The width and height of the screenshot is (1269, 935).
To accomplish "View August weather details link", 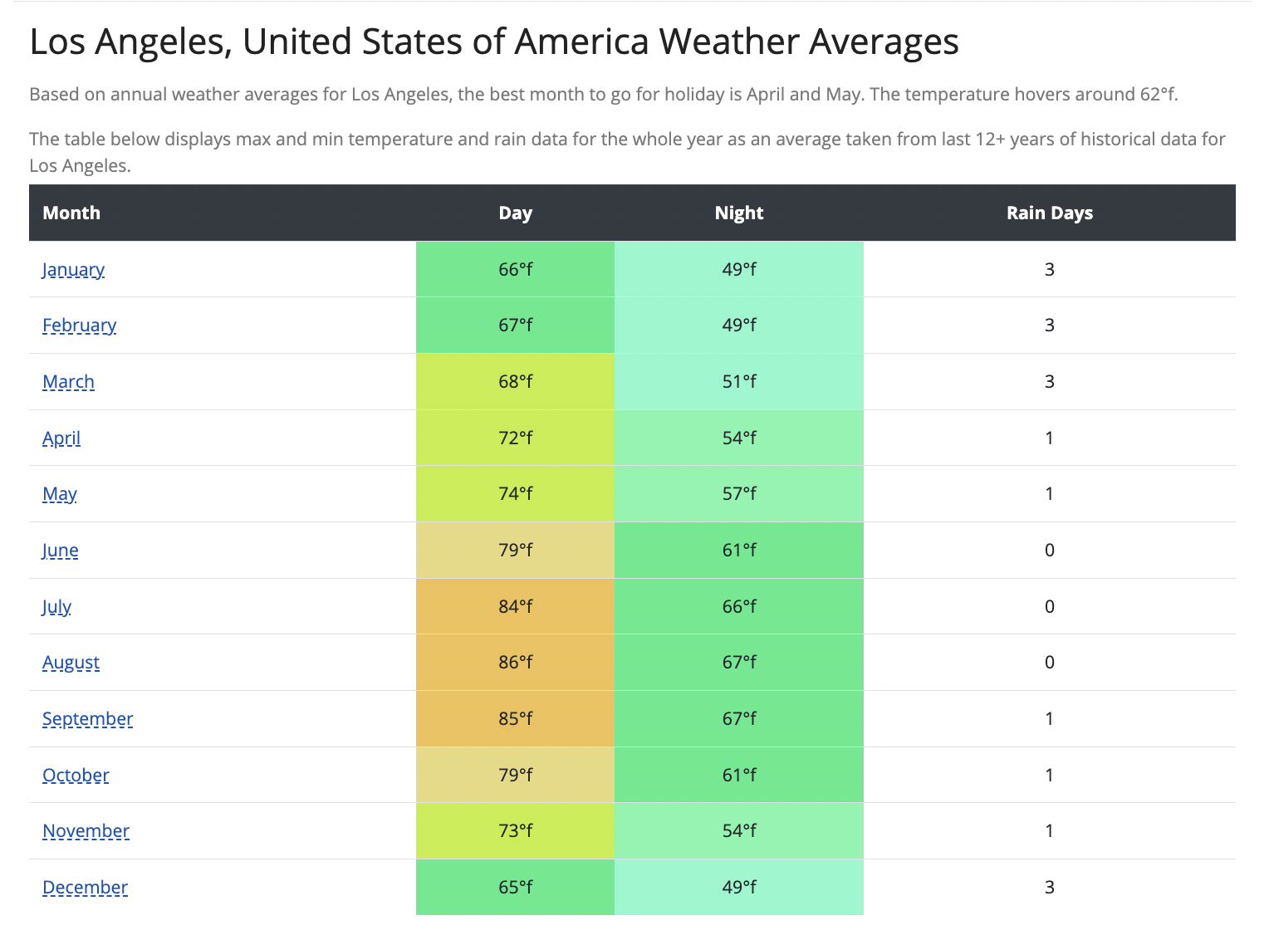I will pyautogui.click(x=71, y=662).
